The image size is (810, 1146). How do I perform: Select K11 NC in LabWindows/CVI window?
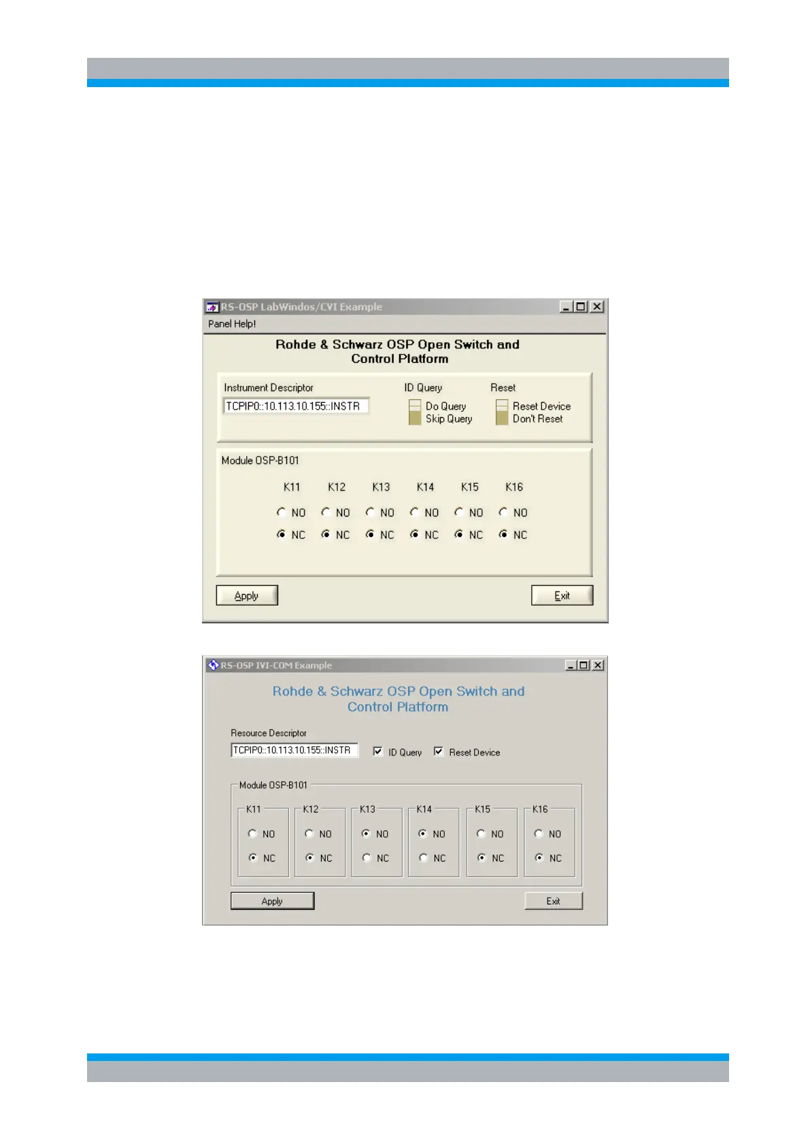[x=282, y=534]
